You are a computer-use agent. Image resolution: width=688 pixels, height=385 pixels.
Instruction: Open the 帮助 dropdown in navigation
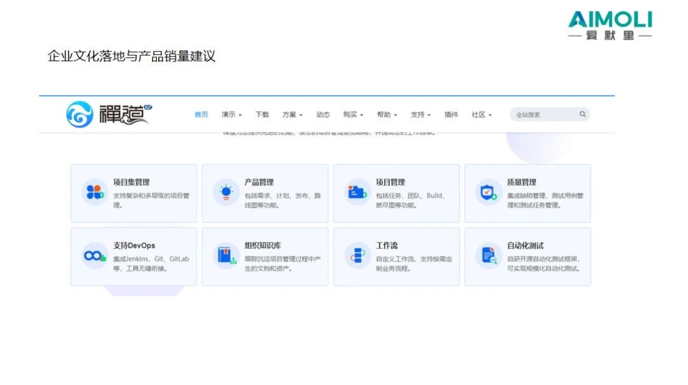(x=387, y=115)
